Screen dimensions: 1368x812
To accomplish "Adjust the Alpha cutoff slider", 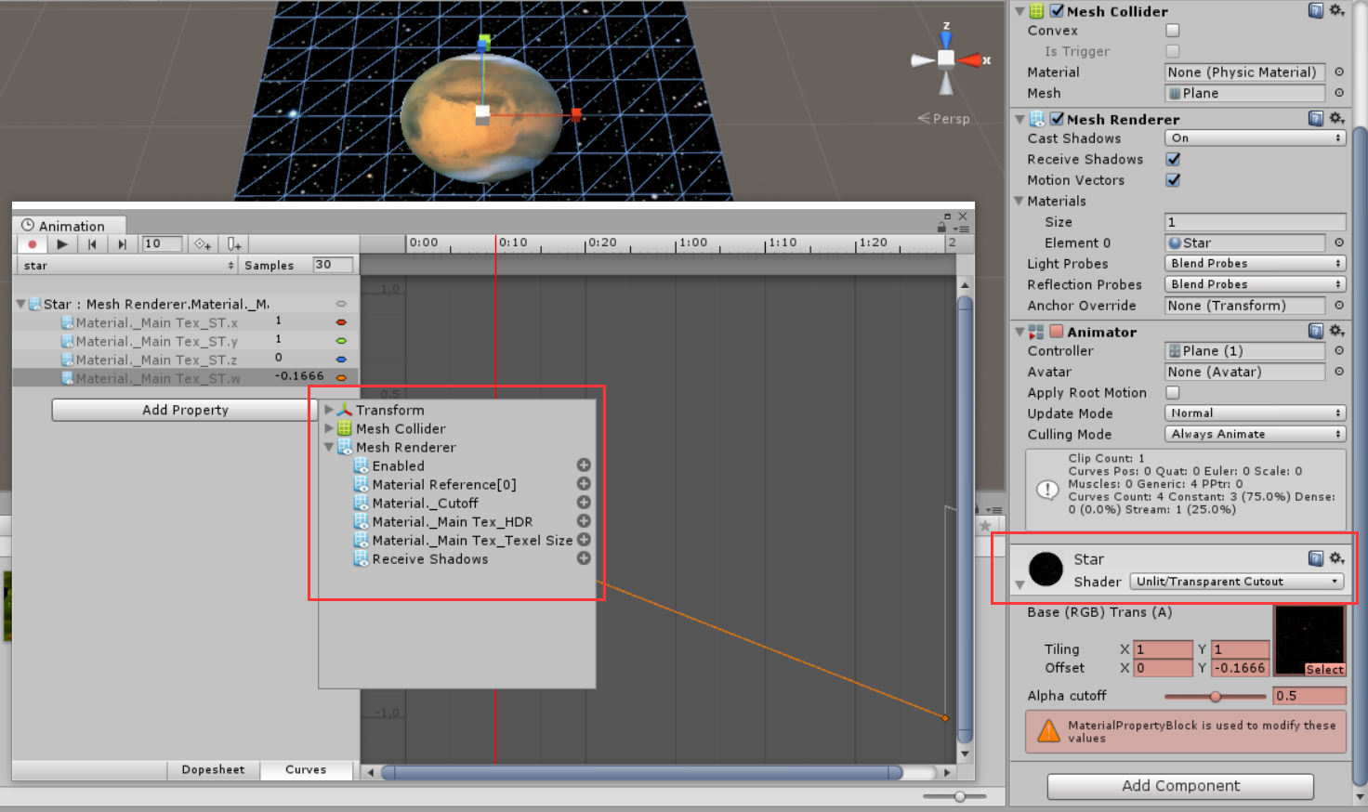I will pyautogui.click(x=1215, y=695).
